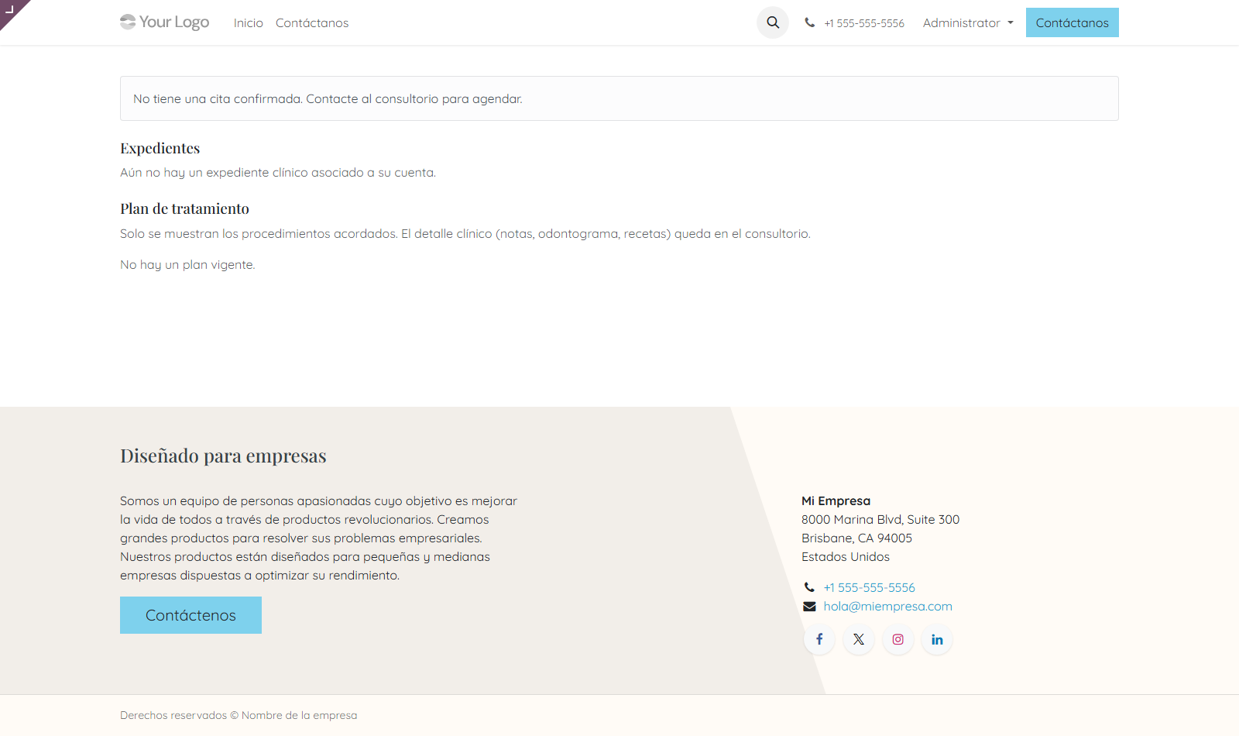
Task: Click the 'Solo se muestran los procedimientos' paragraph
Action: pos(465,234)
